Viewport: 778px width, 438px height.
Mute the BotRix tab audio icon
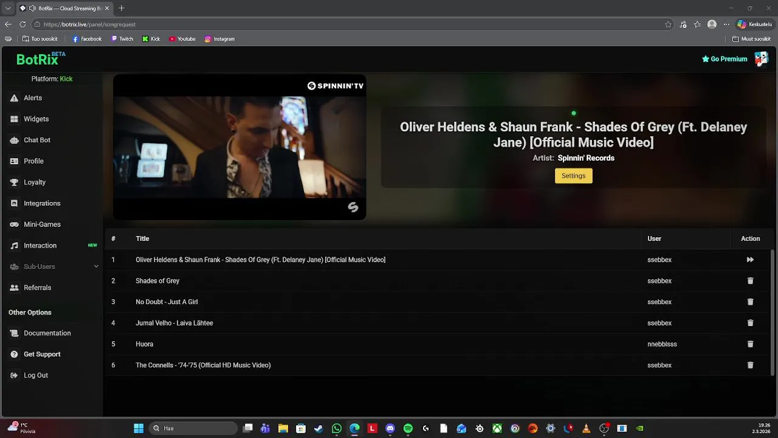tap(32, 9)
